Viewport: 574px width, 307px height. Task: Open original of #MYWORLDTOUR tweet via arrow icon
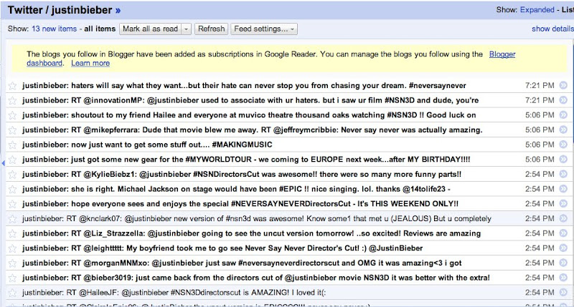(x=563, y=159)
